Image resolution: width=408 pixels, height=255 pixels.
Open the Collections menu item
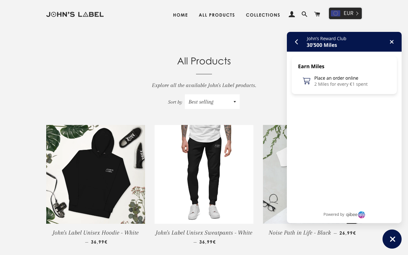pyautogui.click(x=263, y=15)
